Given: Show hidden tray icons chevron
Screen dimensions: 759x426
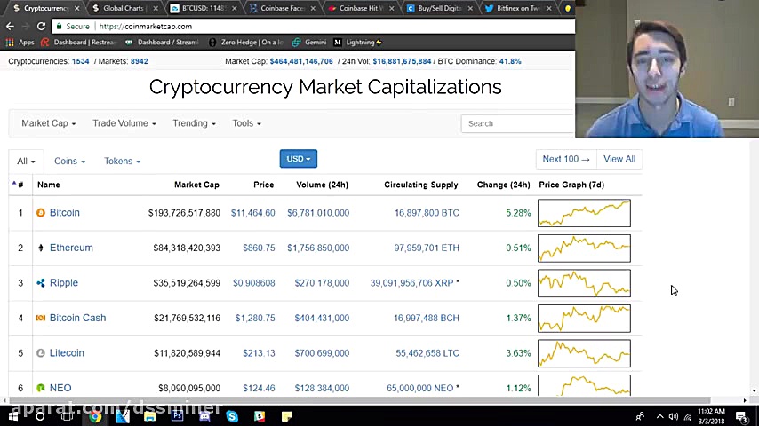Looking at the screenshot, I should click(x=659, y=416).
